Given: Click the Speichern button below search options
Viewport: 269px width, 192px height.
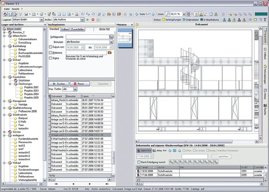Looking at the screenshot, I should click(102, 84).
